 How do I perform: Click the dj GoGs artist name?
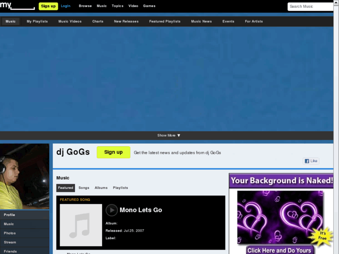[x=73, y=152]
